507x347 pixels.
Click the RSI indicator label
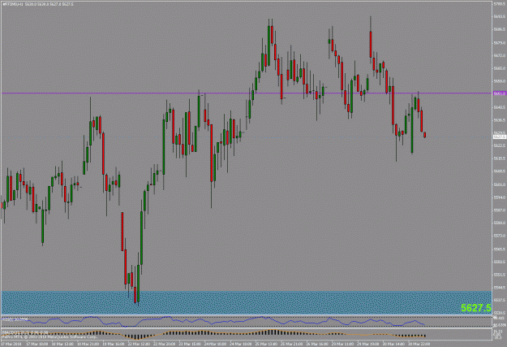(x=15, y=319)
